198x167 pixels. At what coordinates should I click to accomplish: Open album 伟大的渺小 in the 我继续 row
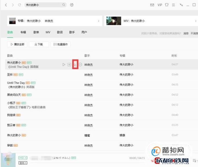[x=126, y=115]
